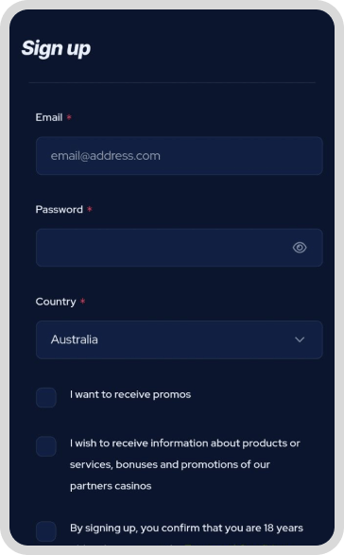Click the red asterisk beside Country
This screenshot has width=344, height=555.
[82, 302]
